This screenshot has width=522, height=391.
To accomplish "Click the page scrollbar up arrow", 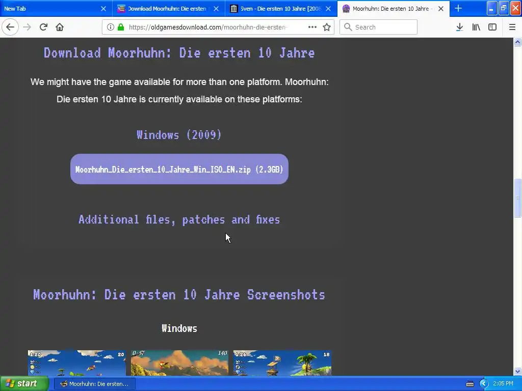I will [517, 42].
